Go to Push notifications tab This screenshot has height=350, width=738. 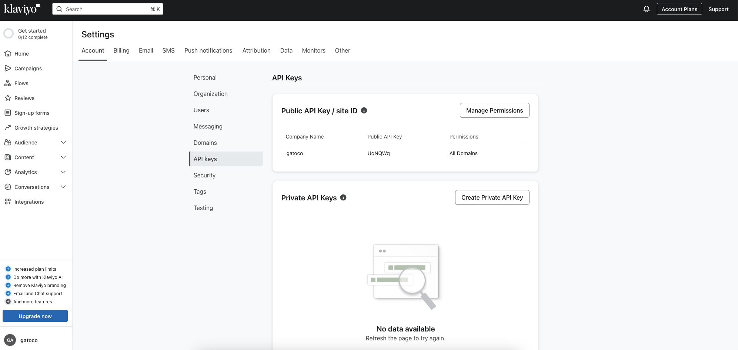pyautogui.click(x=208, y=50)
